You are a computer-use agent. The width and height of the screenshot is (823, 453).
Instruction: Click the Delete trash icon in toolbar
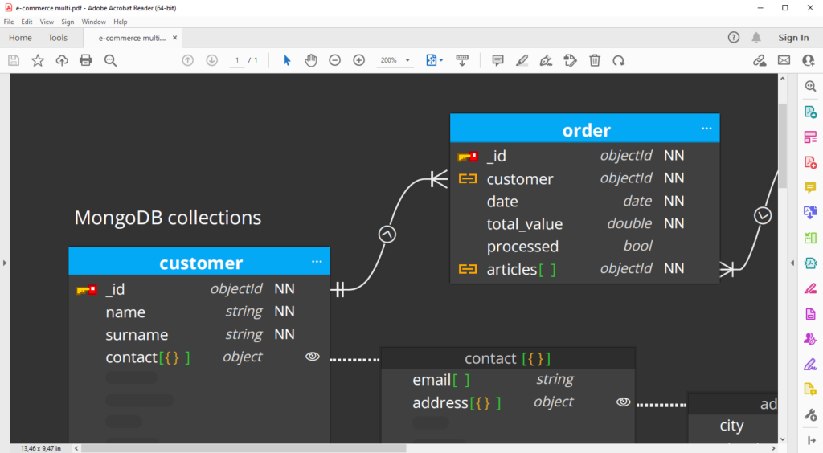[595, 60]
